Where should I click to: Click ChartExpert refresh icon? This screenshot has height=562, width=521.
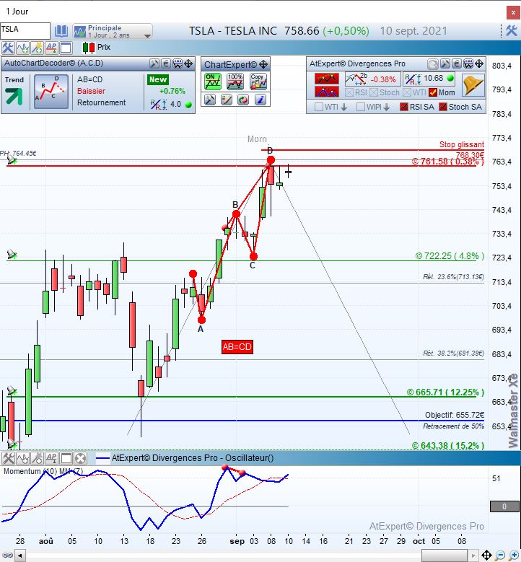click(x=243, y=100)
